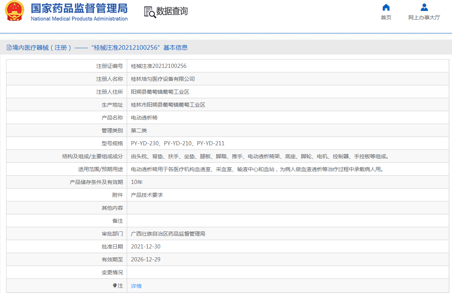This screenshot has width=452, height=294.
Task: Select registration number value 桂械注准20212100256
Action: click(159, 66)
